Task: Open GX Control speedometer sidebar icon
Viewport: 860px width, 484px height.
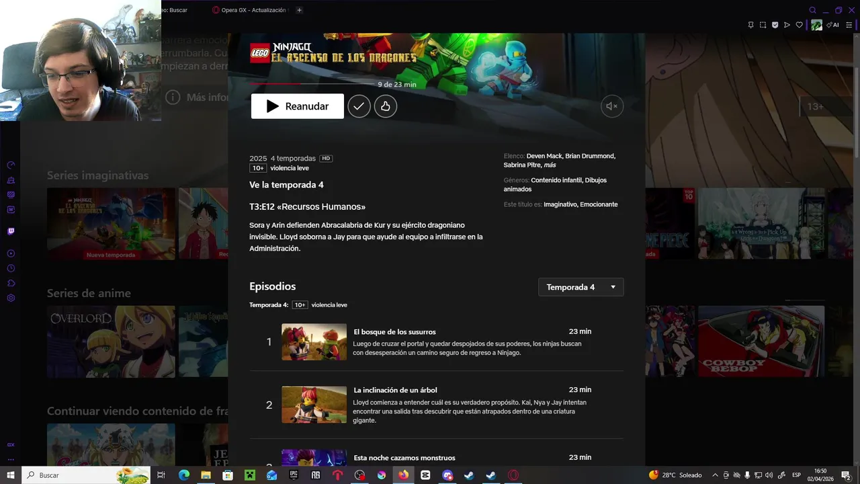Action: point(11,165)
